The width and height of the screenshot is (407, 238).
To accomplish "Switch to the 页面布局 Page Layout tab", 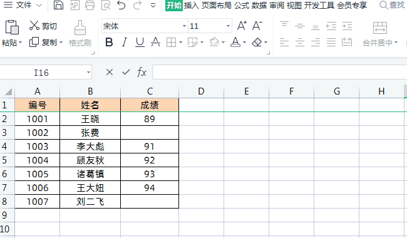I will point(216,5).
